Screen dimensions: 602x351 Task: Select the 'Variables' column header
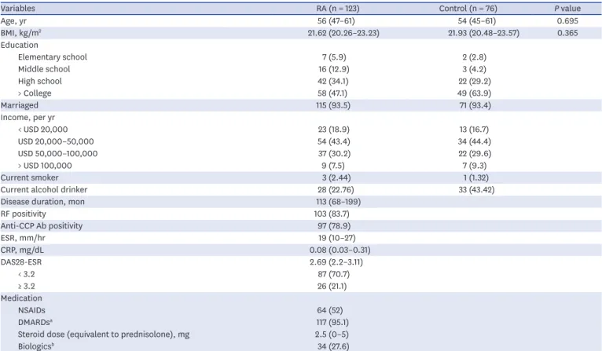(x=17, y=9)
